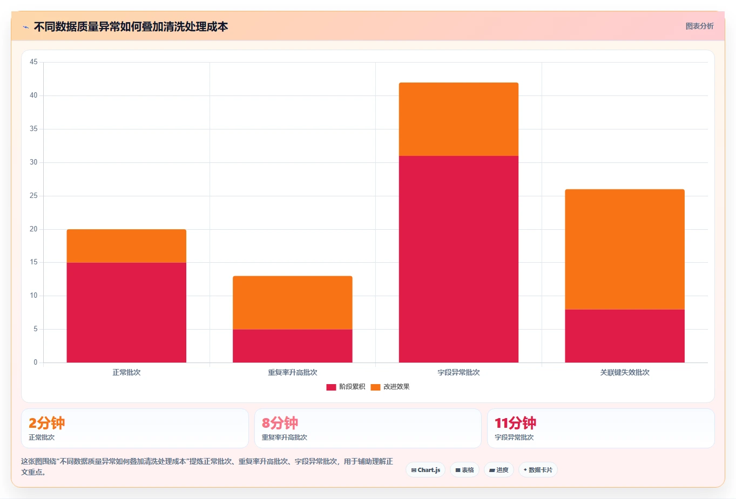Select the 表格 tag chip
Viewport: 736px width, 499px height.
pos(464,470)
